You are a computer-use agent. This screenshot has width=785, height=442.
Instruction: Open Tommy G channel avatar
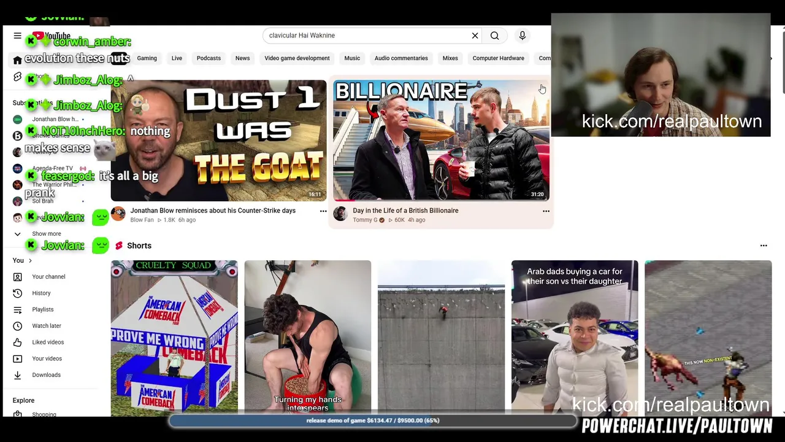[340, 214]
